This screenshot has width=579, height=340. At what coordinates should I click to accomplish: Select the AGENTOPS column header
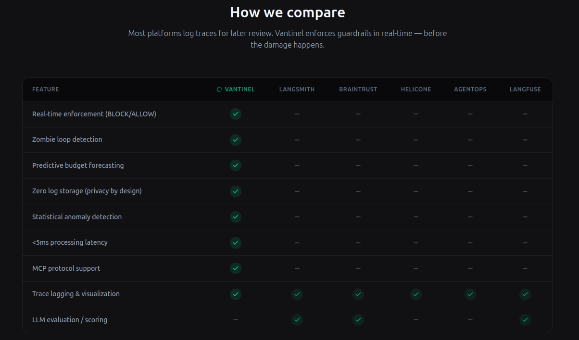coord(470,89)
